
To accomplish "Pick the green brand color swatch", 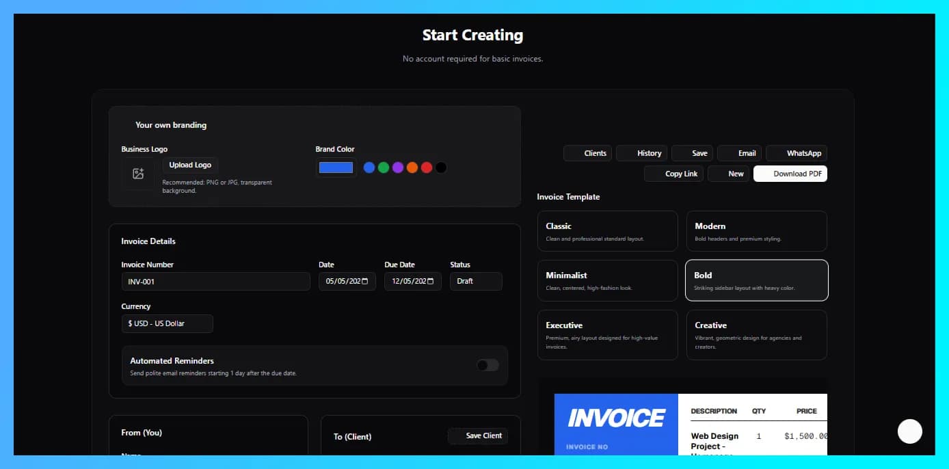I will (384, 167).
